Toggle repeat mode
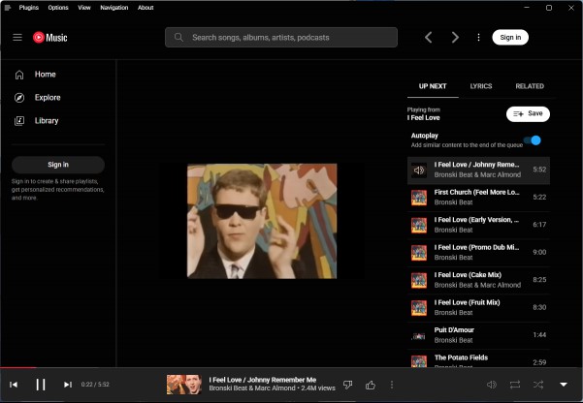583x403 pixels. (x=515, y=385)
